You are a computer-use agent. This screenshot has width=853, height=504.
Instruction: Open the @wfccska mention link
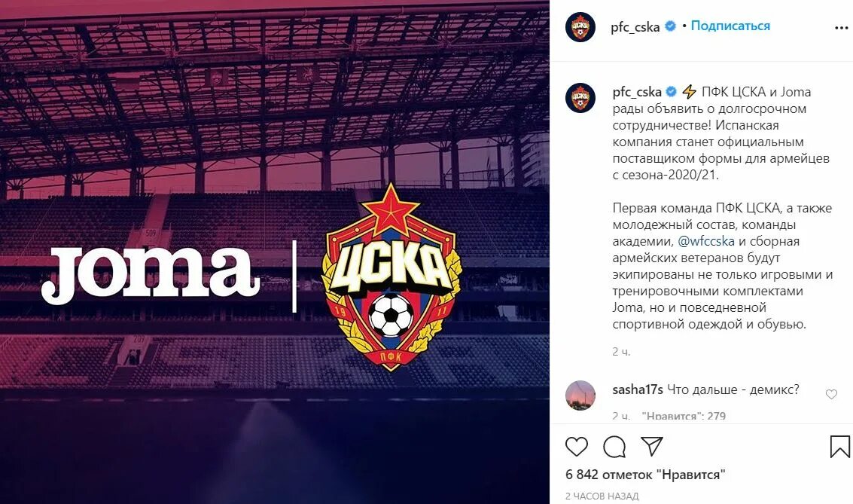706,241
